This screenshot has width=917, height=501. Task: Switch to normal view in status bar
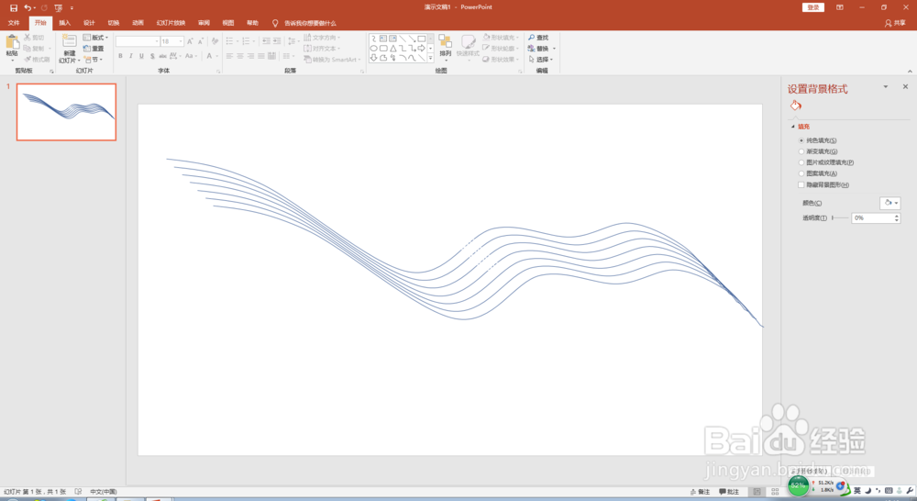pos(757,492)
